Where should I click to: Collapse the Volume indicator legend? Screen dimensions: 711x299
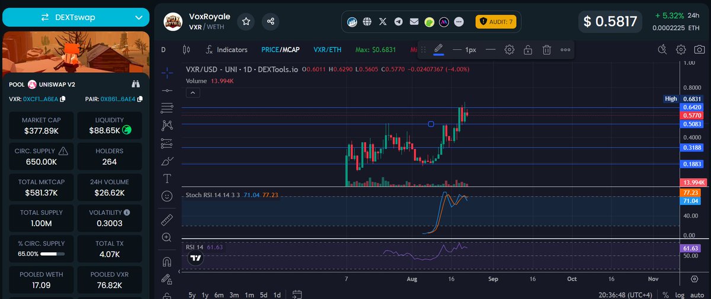tap(192, 92)
